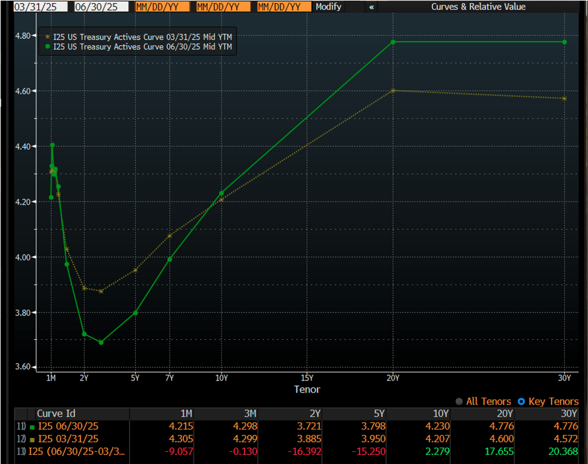This screenshot has height=464, width=588.
Task: Click the 03/31/25 date field
Action: point(41,7)
